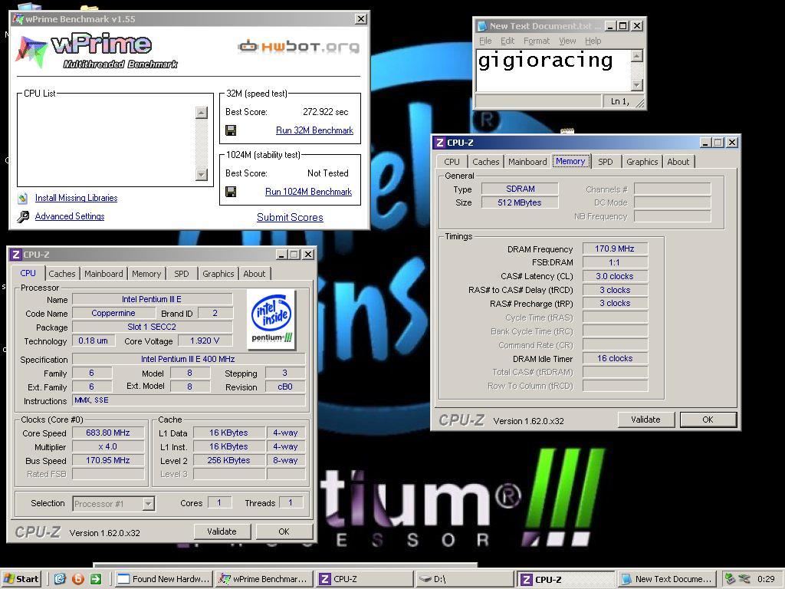Click scroll down arrow in wPrime CPU List
The image size is (785, 589).
point(202,174)
